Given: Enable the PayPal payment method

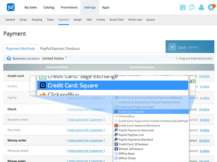Looking at the screenshot, I should pyautogui.click(x=205, y=98).
